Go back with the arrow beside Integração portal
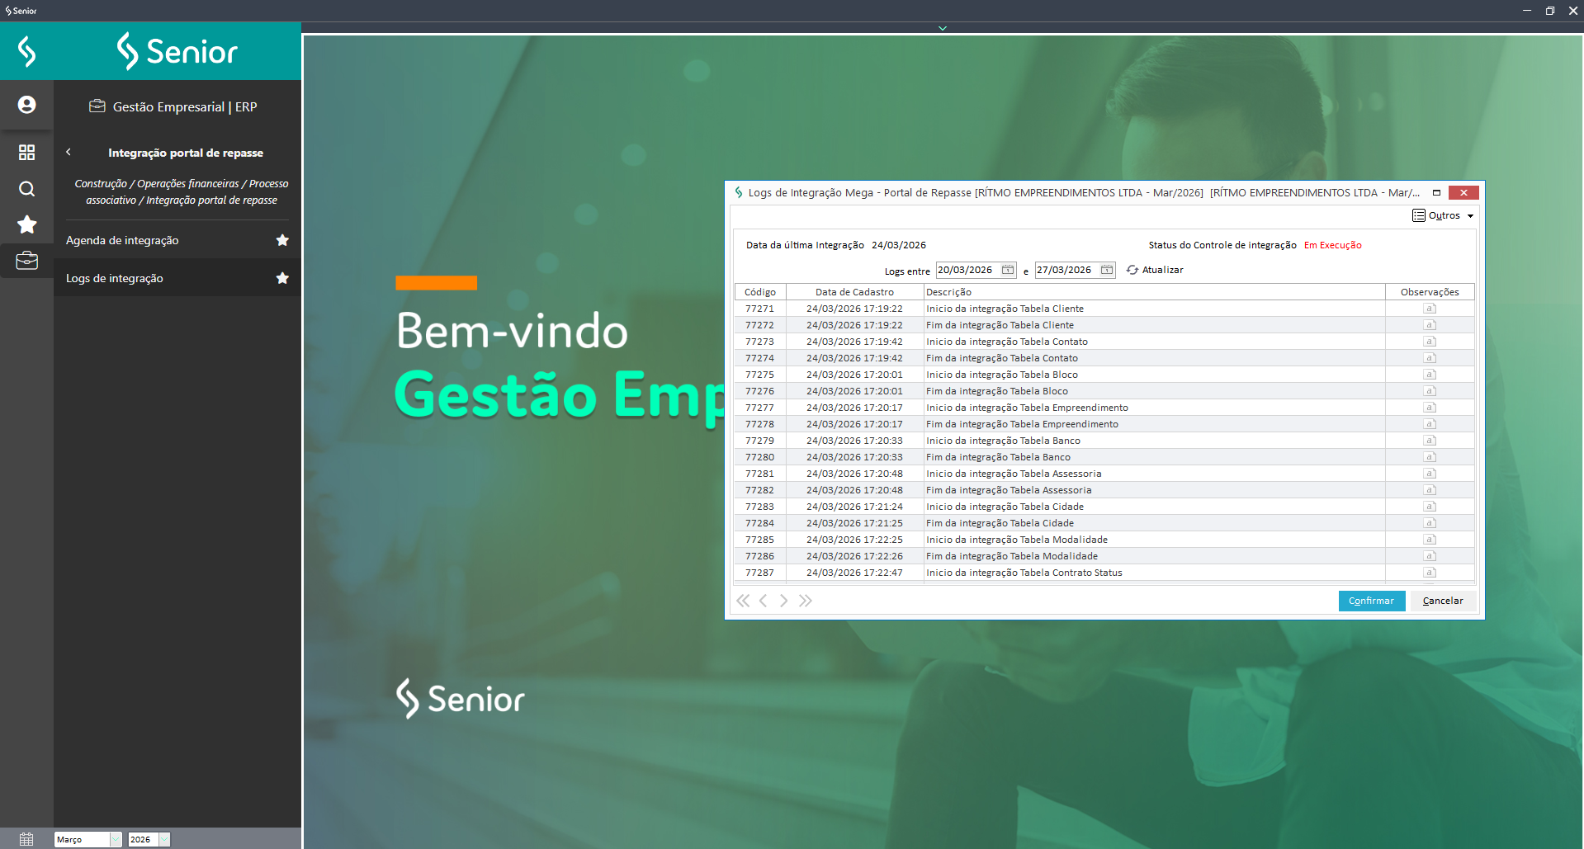The image size is (1584, 849). pyautogui.click(x=69, y=152)
